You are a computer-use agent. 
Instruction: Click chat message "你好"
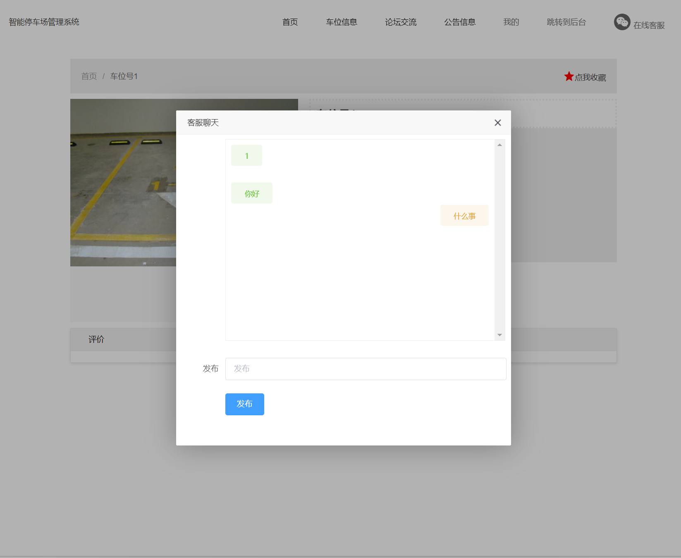tap(252, 193)
